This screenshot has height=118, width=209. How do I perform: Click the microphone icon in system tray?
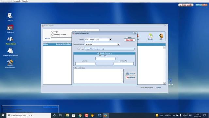(180, 115)
